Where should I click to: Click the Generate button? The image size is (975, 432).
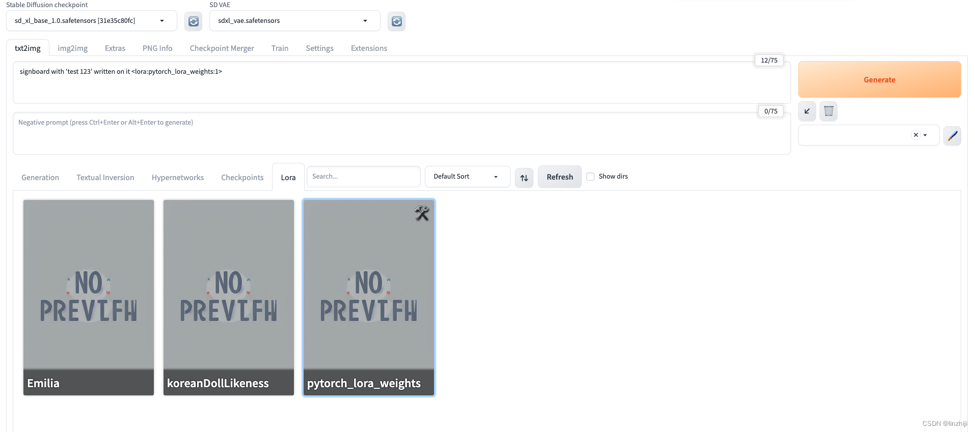[x=880, y=80]
